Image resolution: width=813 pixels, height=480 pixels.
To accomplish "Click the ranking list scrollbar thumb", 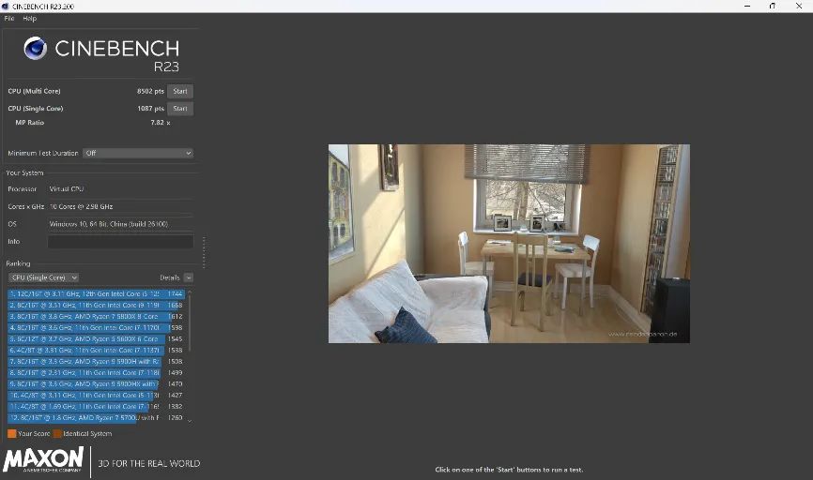I will 190,322.
